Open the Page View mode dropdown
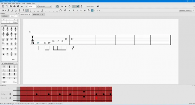The image size is (195, 105). coord(45,7)
